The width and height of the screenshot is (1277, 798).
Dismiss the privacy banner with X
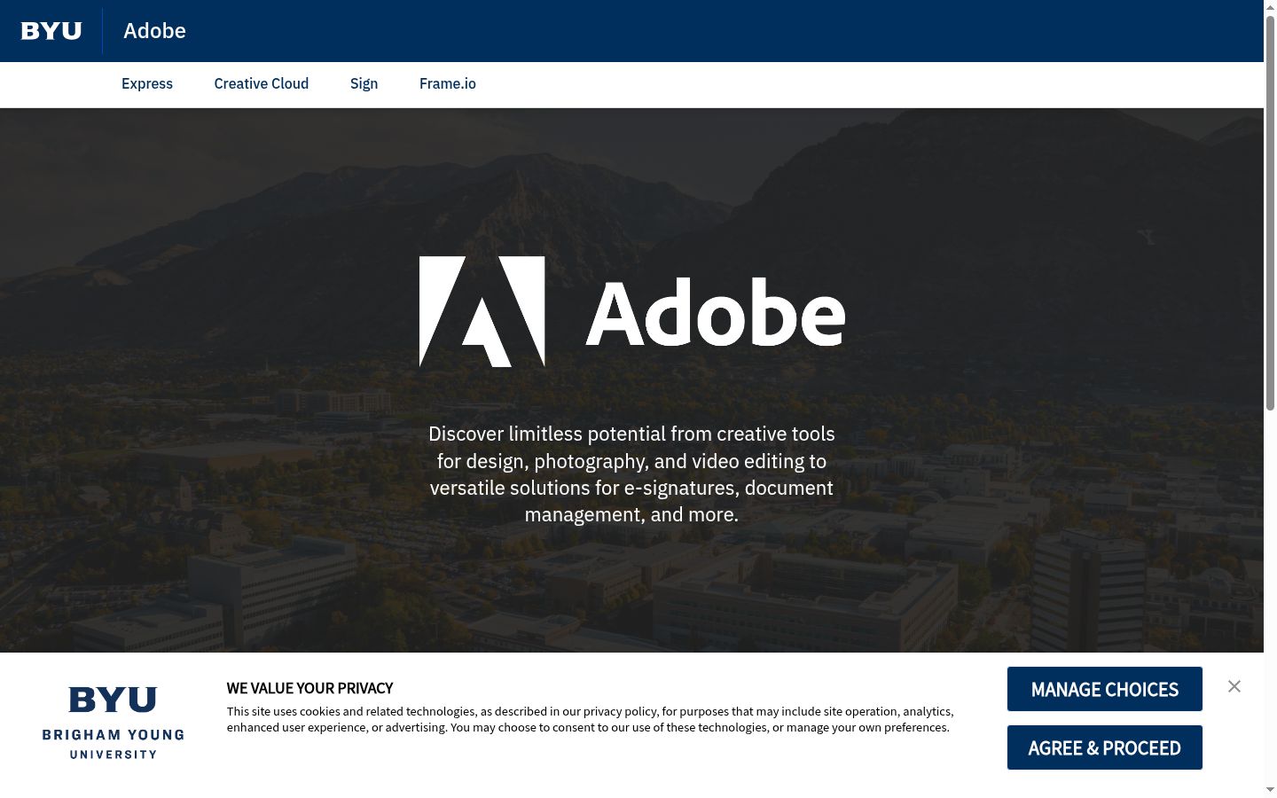click(x=1234, y=686)
